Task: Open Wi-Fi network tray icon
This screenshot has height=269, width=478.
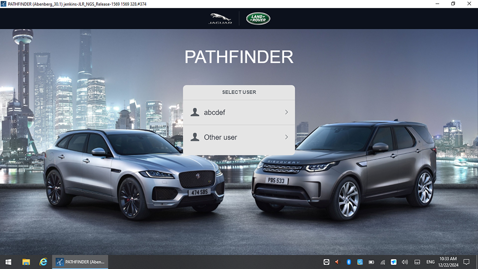Action: [382, 262]
